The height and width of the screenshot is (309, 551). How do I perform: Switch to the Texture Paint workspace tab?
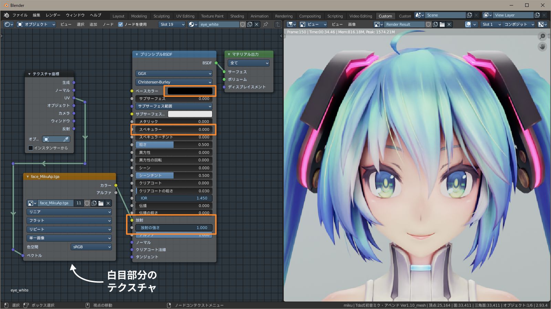pyautogui.click(x=212, y=16)
